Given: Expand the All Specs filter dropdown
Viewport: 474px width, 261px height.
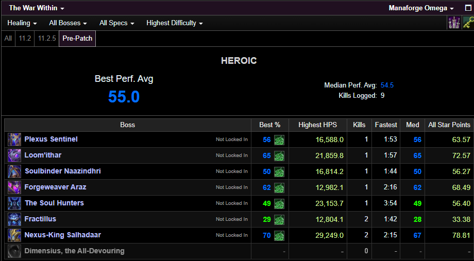Looking at the screenshot, I should 116,23.
